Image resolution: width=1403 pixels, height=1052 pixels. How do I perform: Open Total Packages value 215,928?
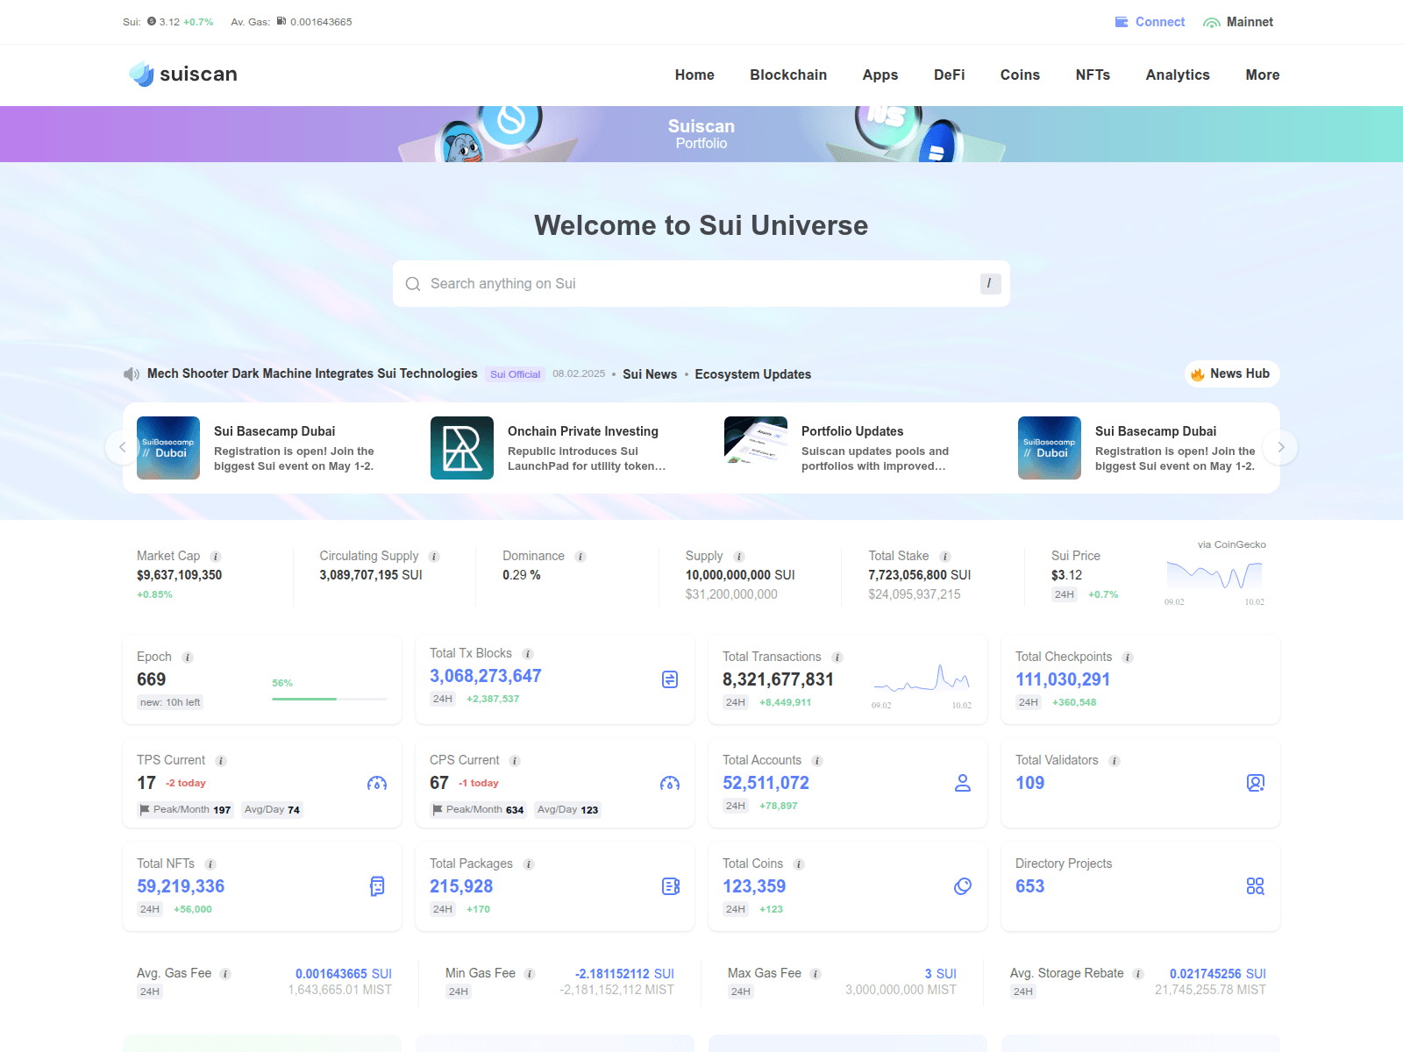click(x=461, y=886)
